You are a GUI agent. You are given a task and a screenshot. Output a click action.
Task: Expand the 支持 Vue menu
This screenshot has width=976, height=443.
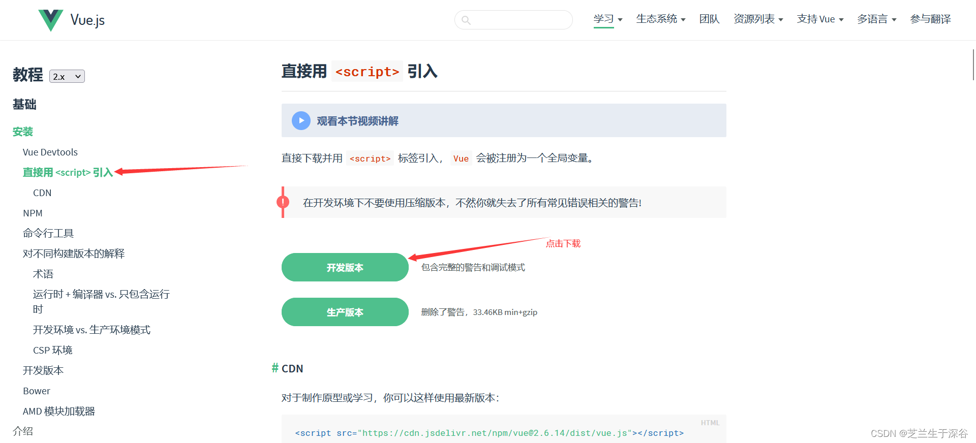point(820,19)
